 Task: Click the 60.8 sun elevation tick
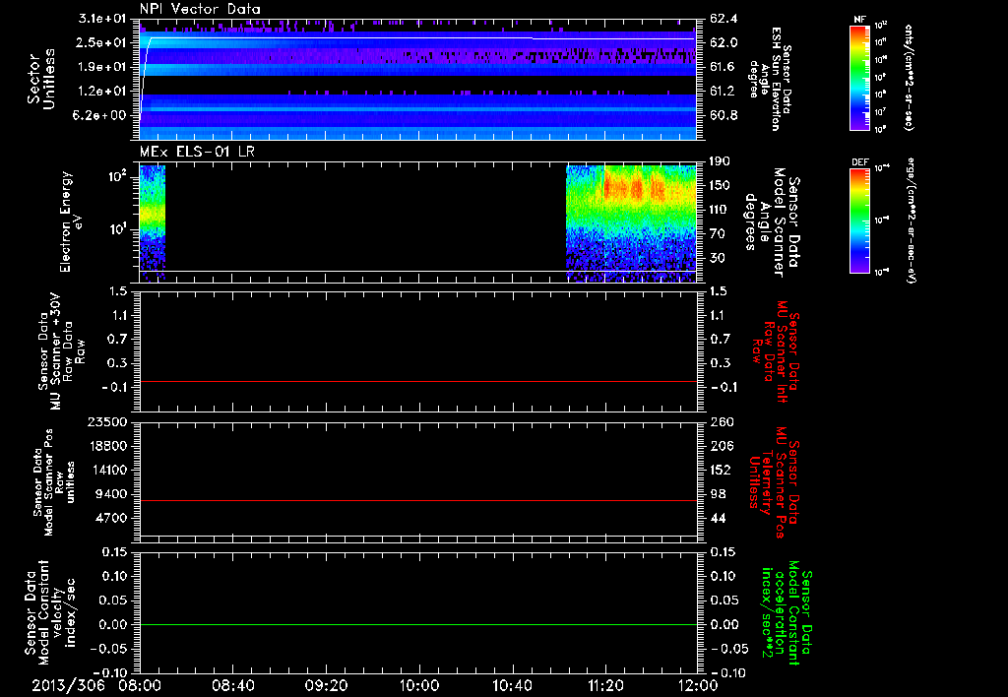pos(724,116)
